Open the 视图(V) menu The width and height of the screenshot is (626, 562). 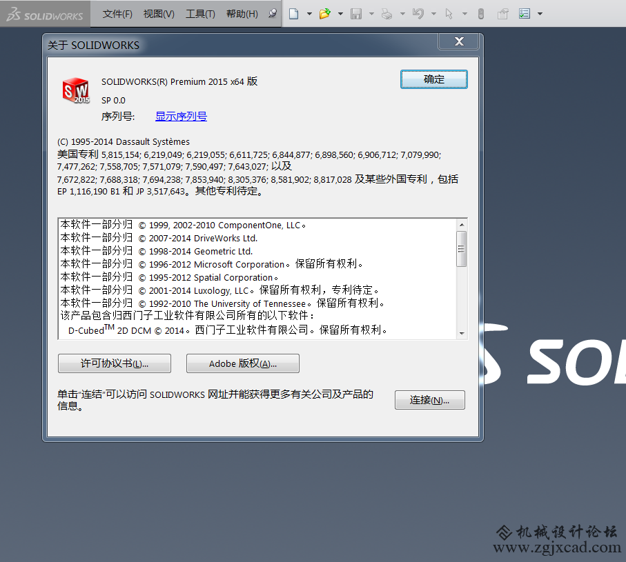click(159, 14)
